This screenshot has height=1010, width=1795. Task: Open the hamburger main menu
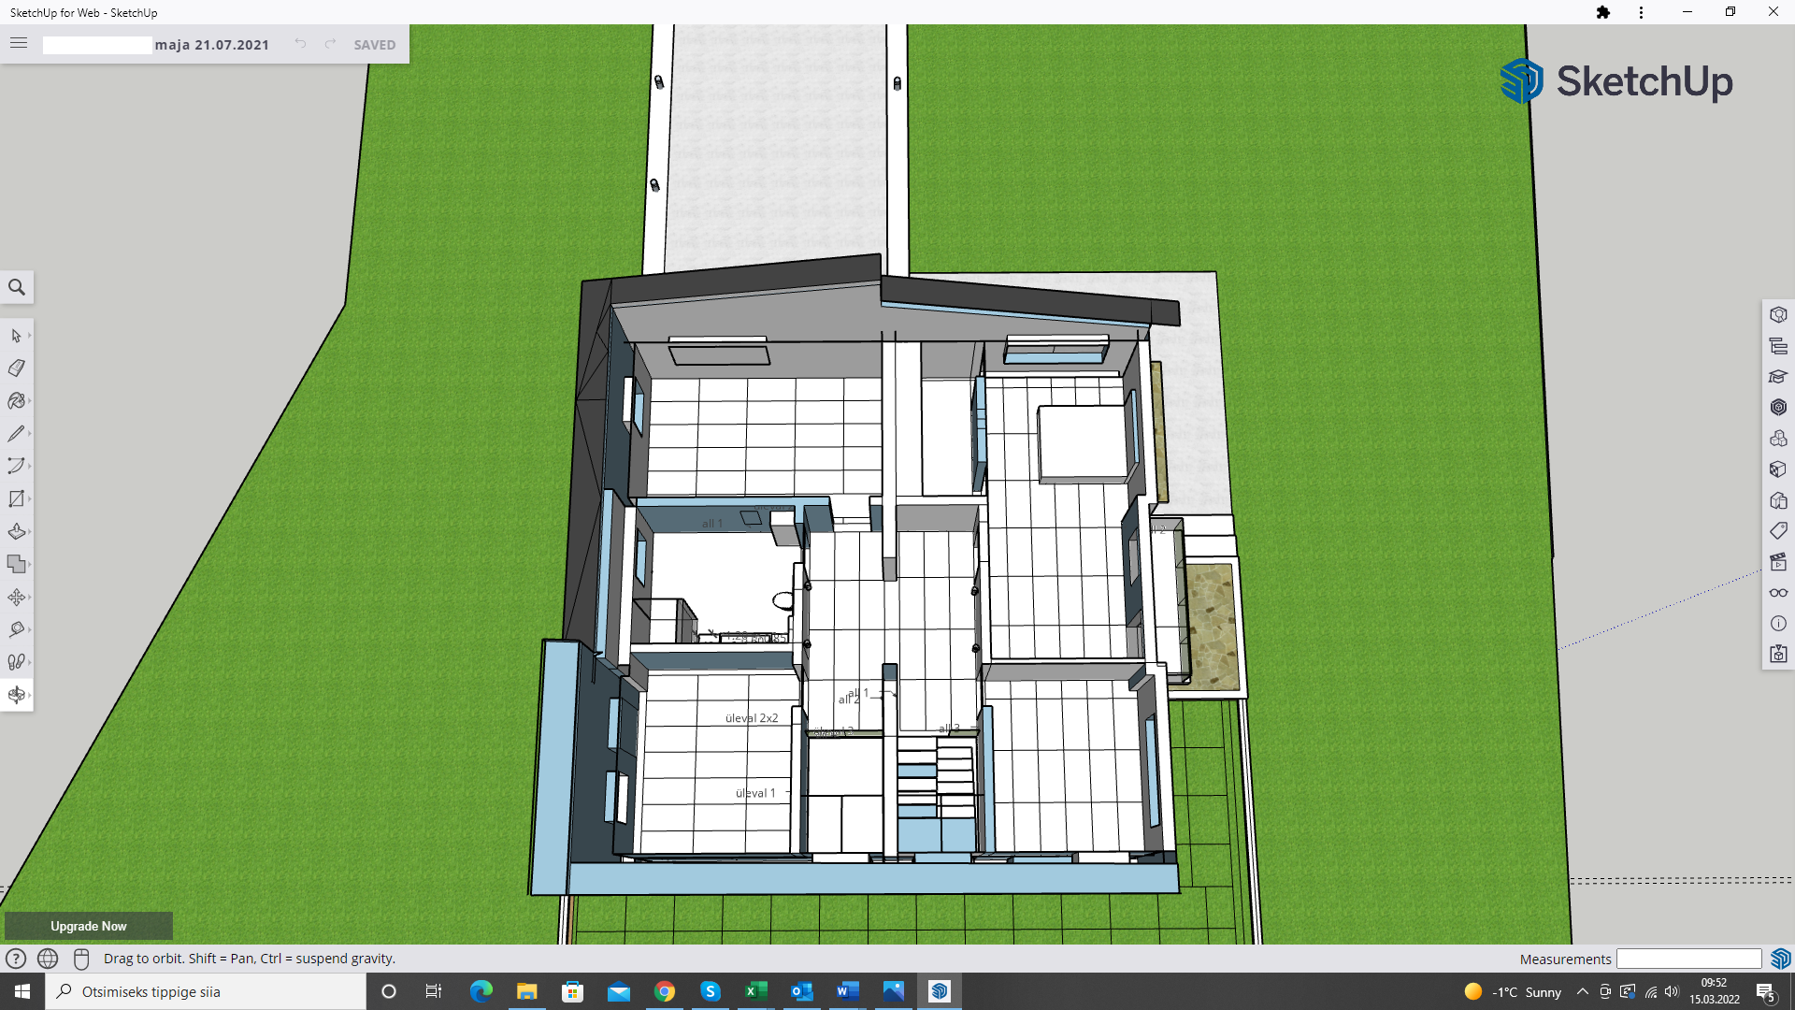[19, 43]
